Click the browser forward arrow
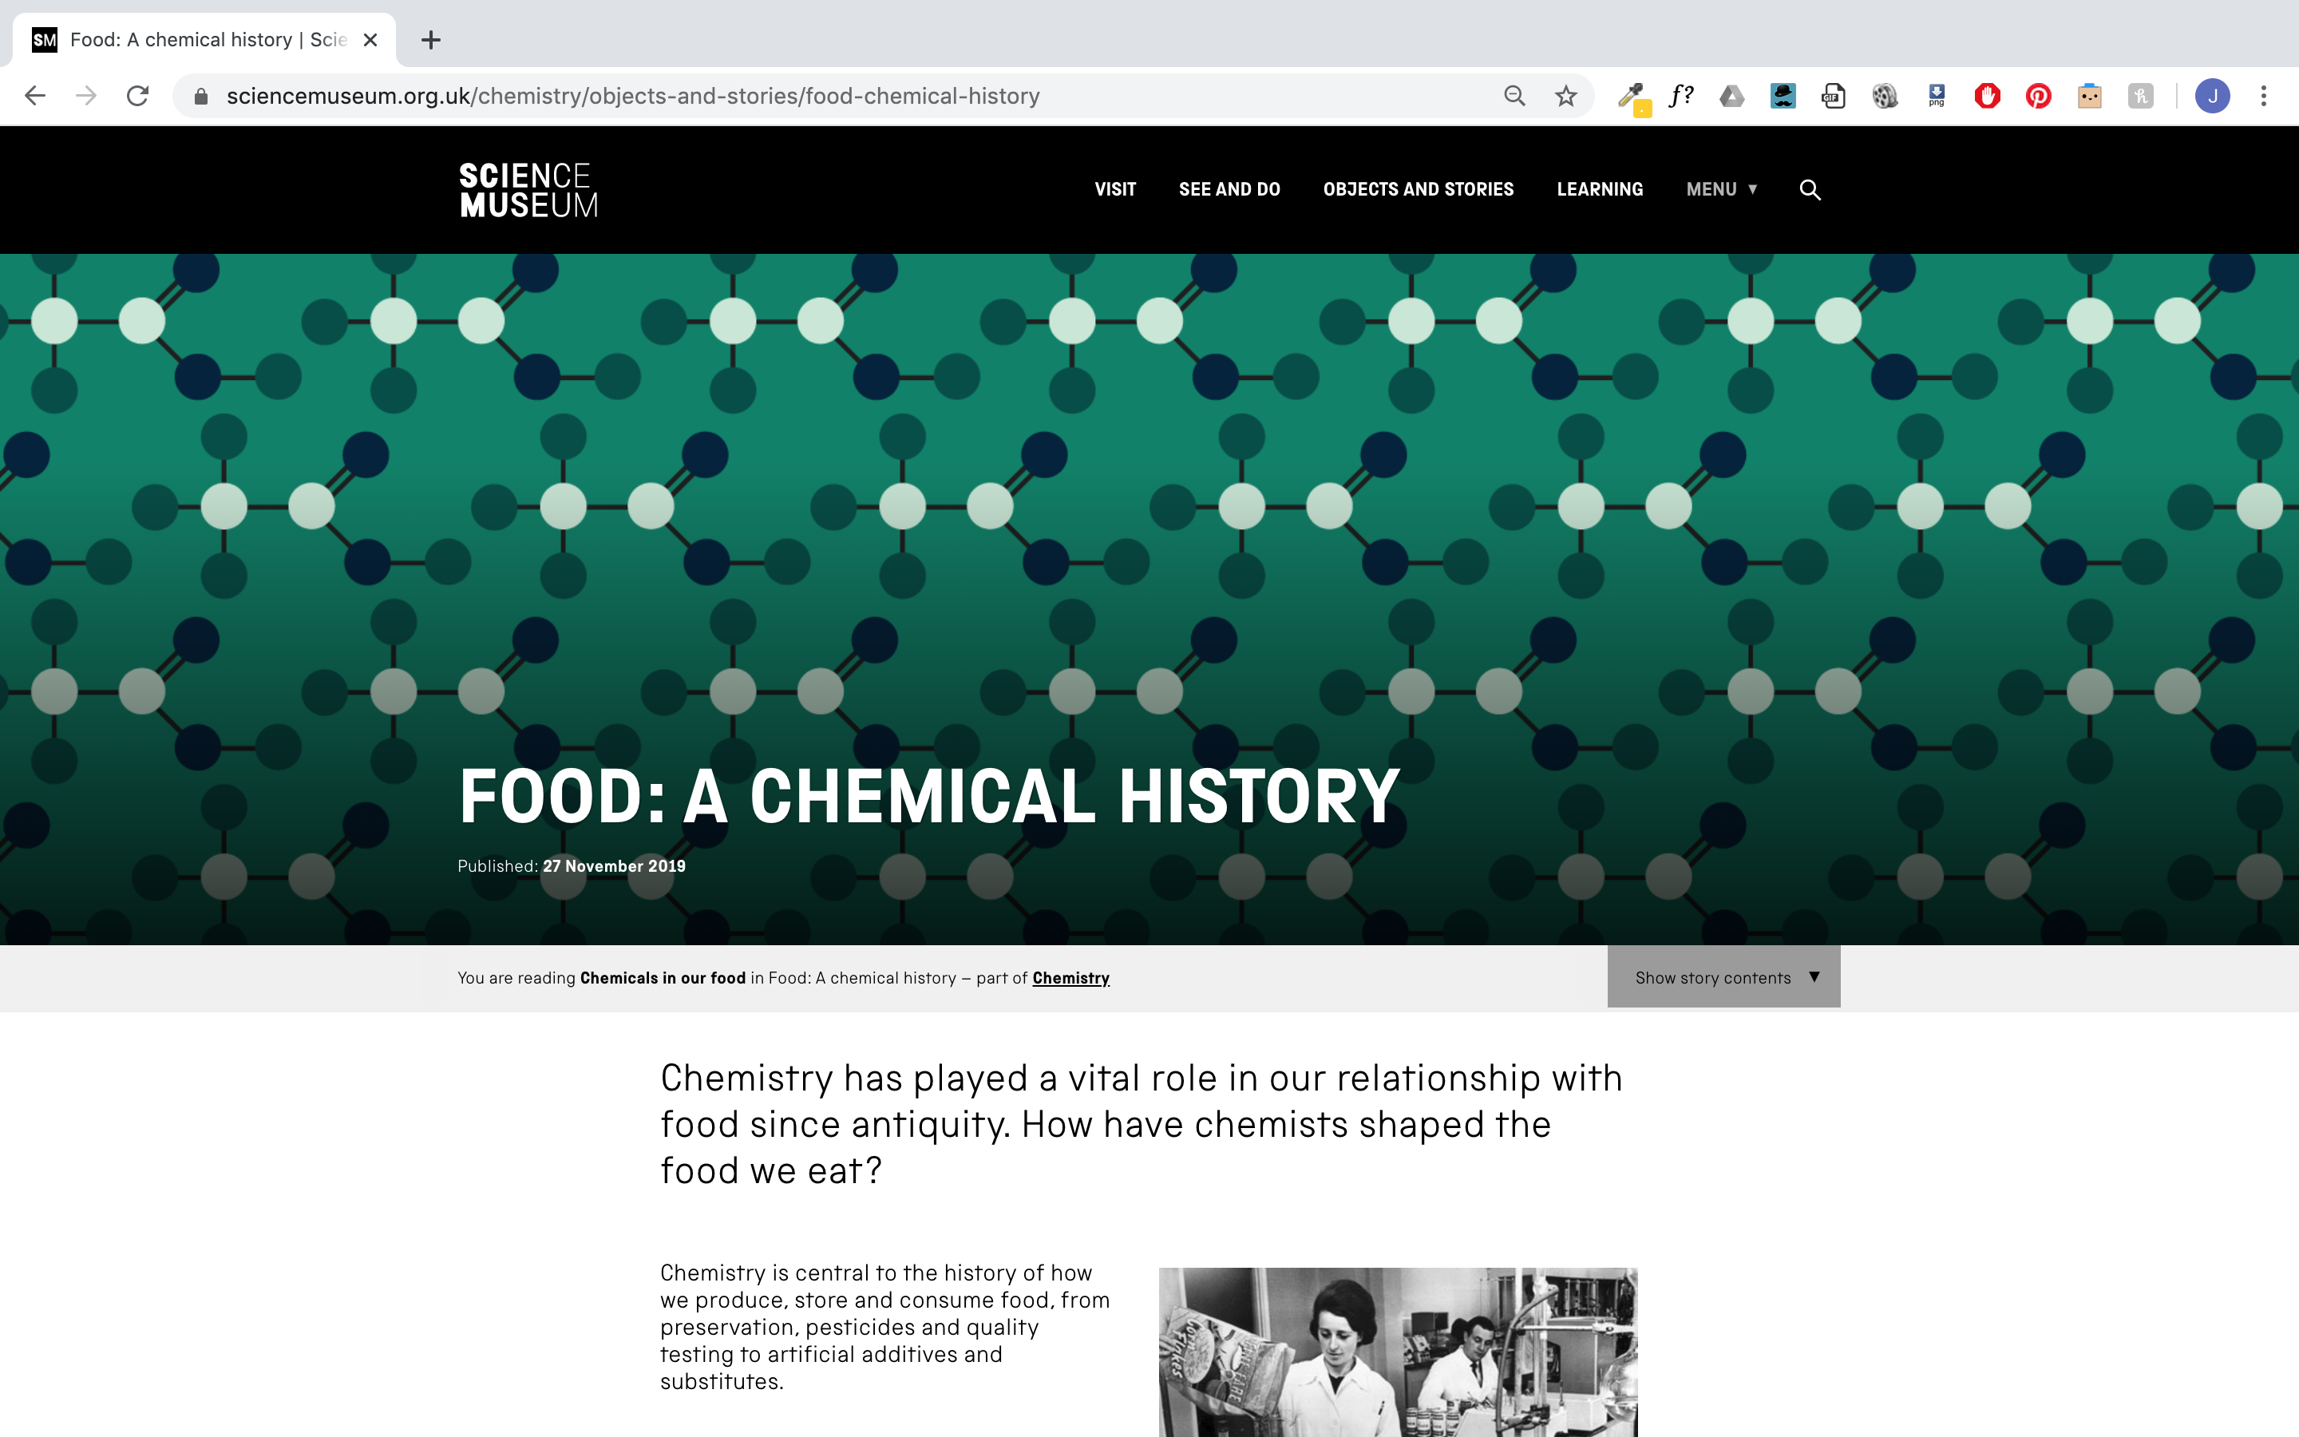Screen dimensions: 2299x1437 [86, 96]
